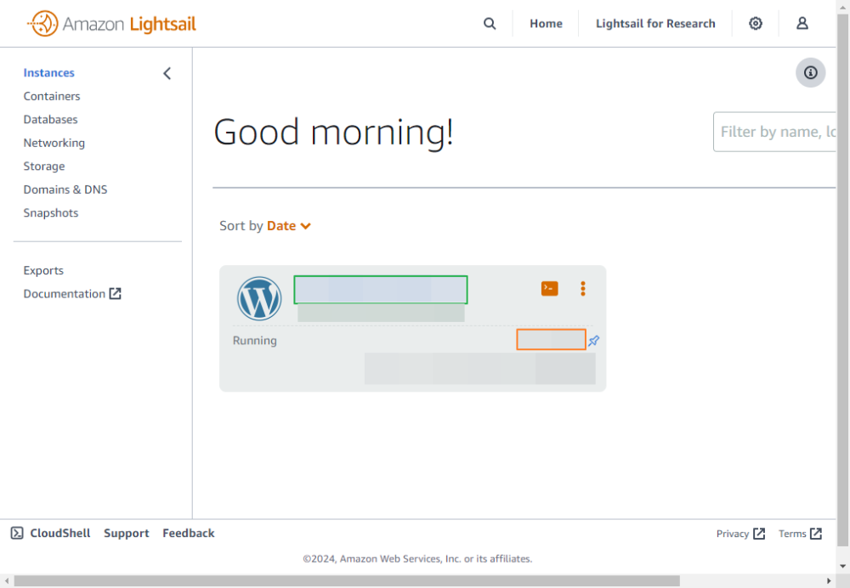Select Storage in sidebar
The image size is (850, 588).
(44, 166)
